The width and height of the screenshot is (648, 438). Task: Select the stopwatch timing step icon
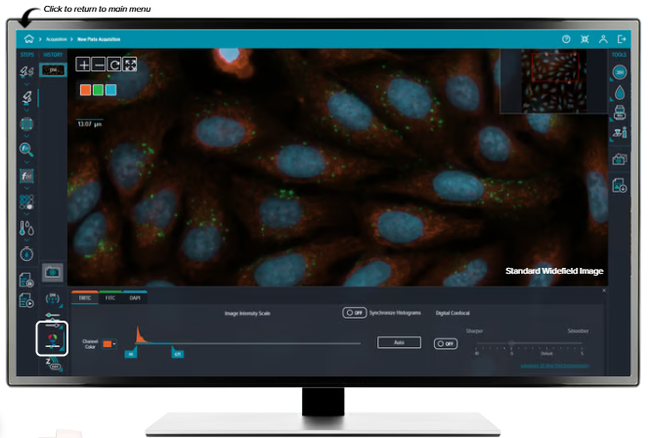pyautogui.click(x=26, y=254)
